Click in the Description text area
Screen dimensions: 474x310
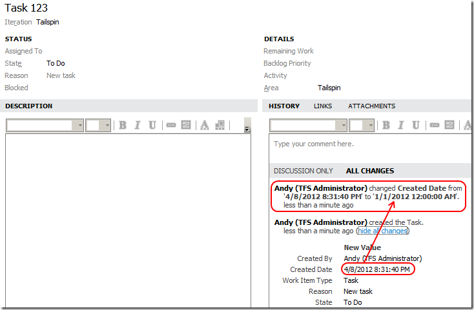coord(128,221)
